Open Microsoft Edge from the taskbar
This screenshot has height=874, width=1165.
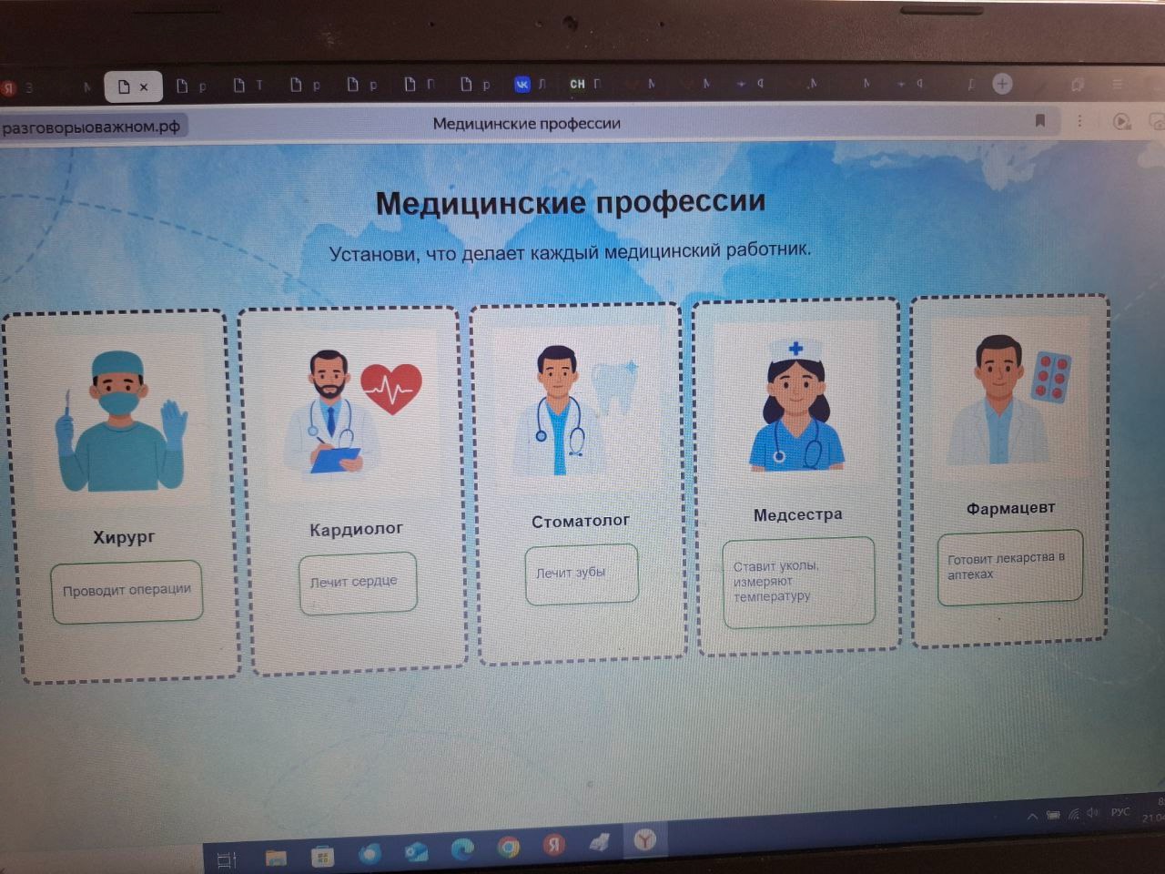pyautogui.click(x=462, y=849)
